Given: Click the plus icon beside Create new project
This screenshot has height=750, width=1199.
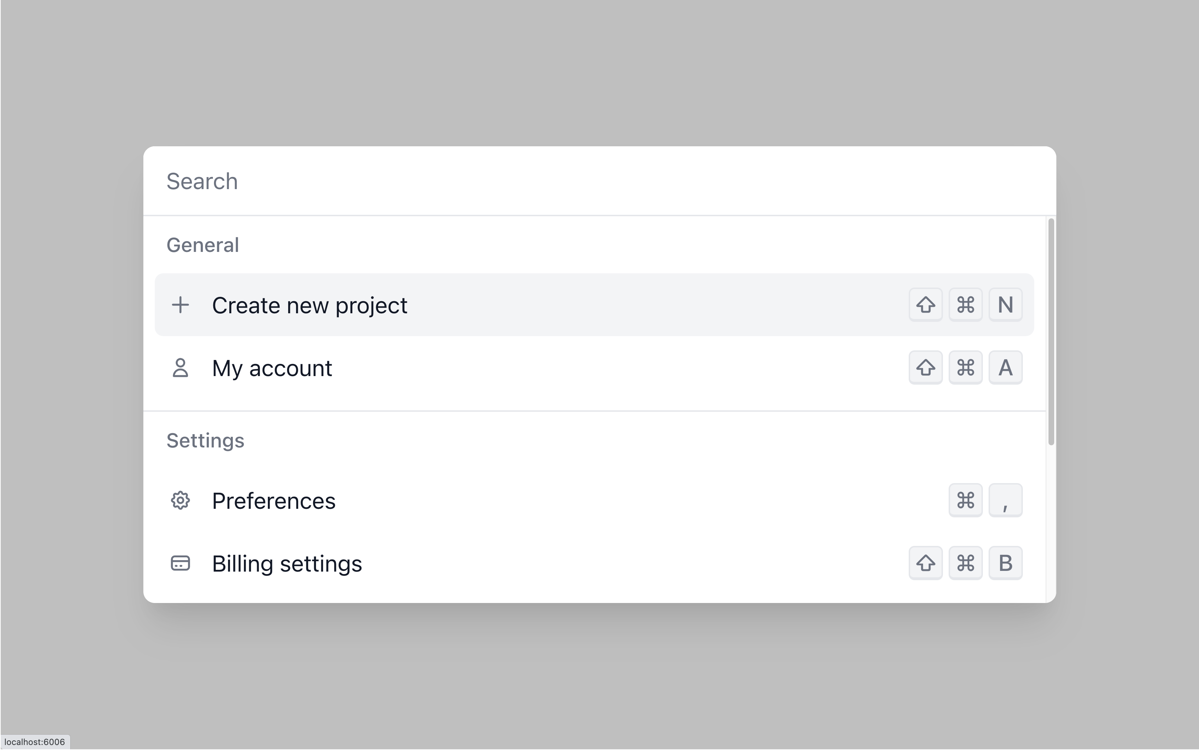Looking at the screenshot, I should [180, 305].
